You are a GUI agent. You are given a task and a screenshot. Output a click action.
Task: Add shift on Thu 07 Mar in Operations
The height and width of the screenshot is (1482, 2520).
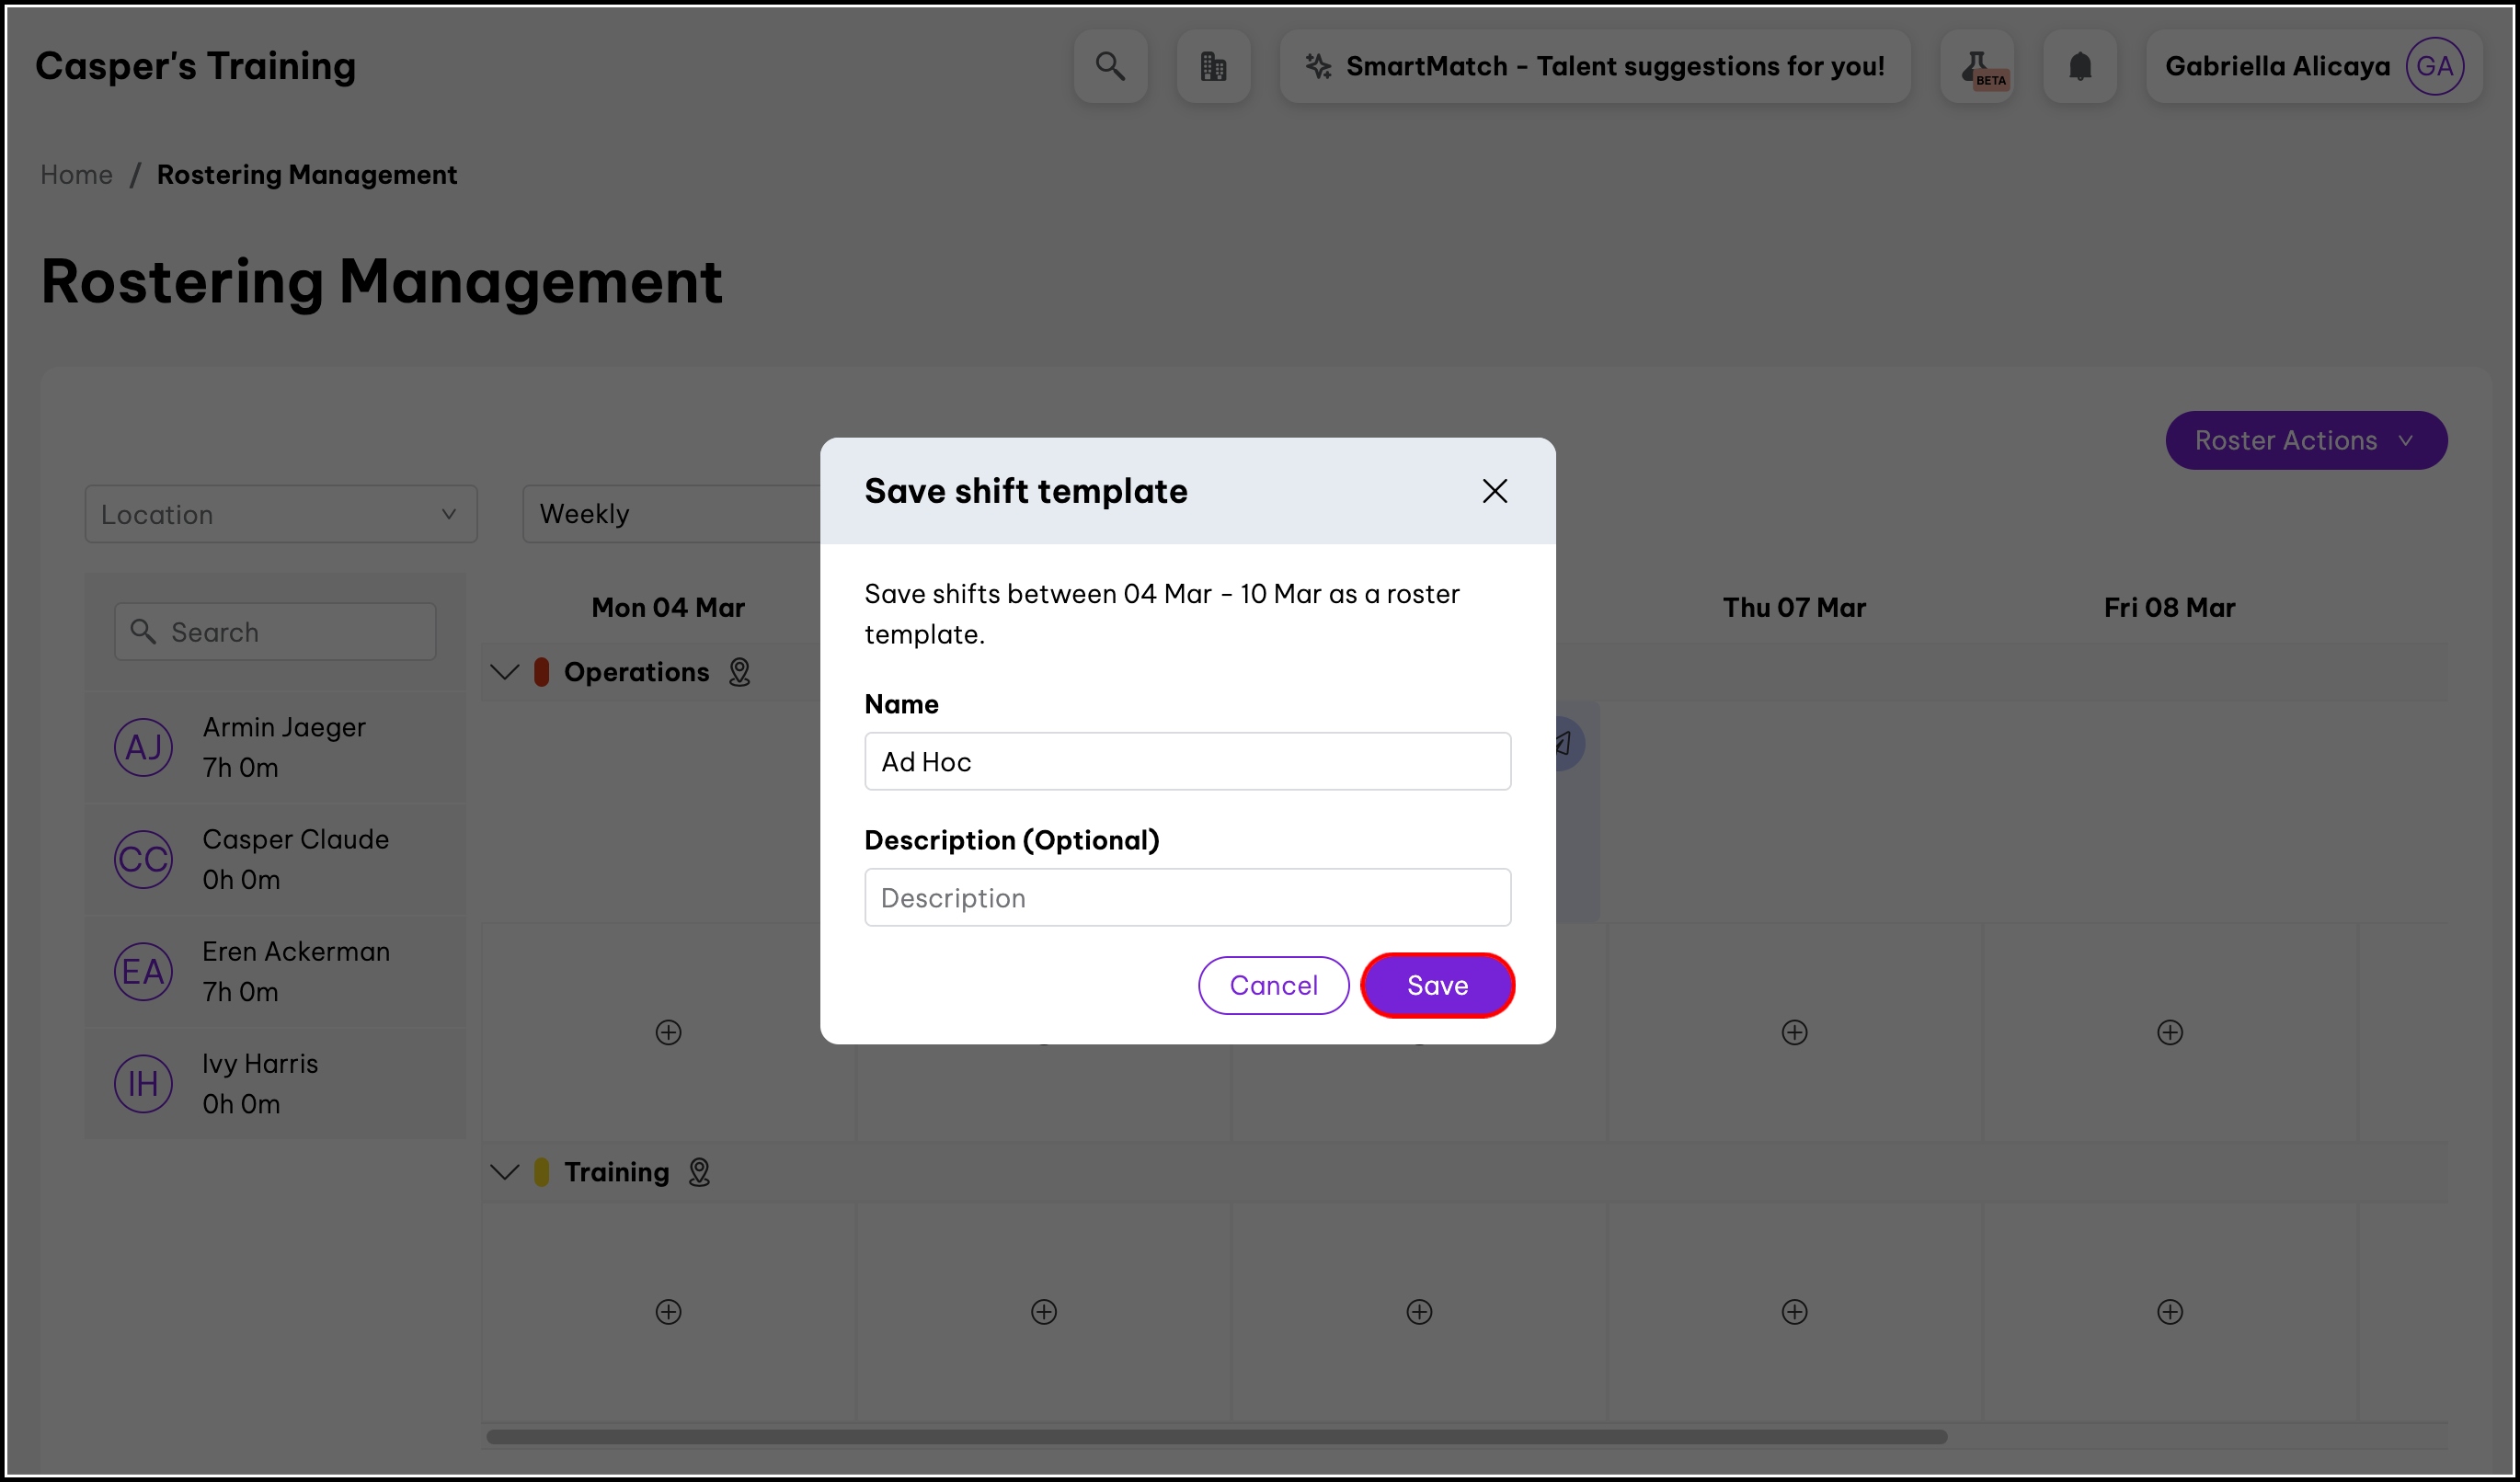(1794, 1032)
